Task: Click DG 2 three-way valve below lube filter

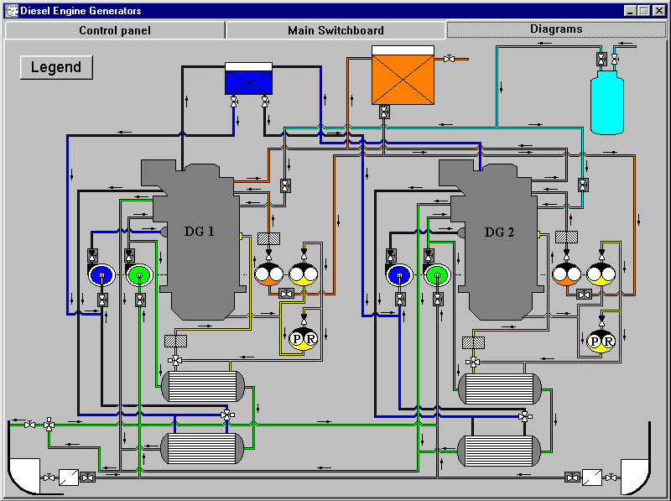Action: click(x=473, y=363)
